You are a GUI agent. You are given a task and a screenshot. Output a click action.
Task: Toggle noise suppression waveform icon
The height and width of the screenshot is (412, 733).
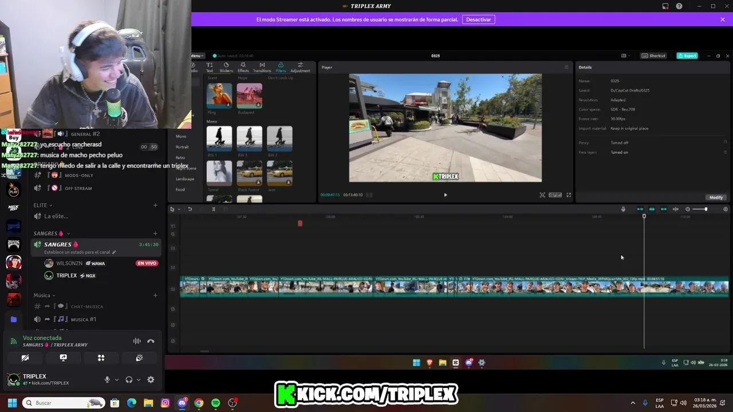(x=137, y=341)
